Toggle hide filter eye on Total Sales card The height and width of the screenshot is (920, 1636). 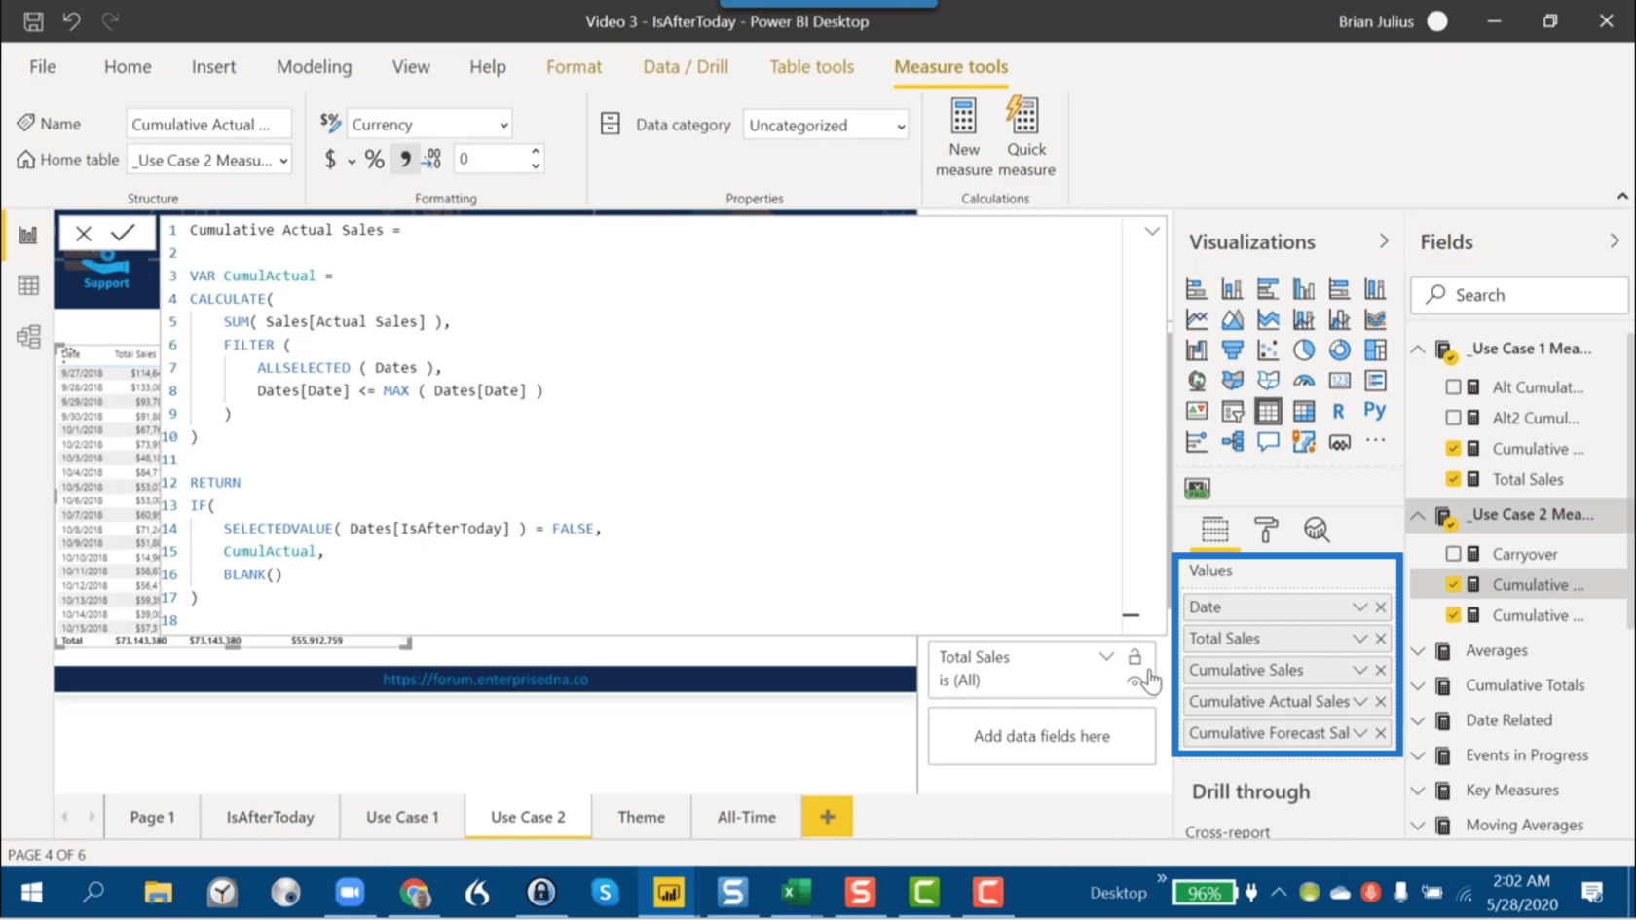click(x=1134, y=681)
